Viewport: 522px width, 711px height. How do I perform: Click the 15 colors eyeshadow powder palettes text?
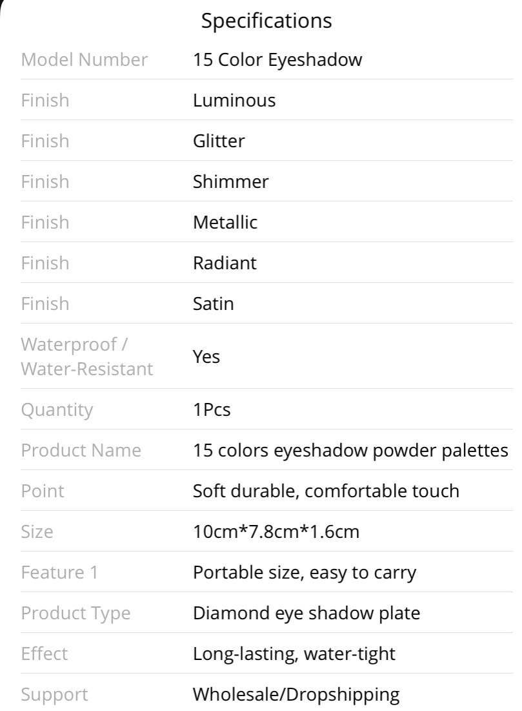pyautogui.click(x=350, y=450)
